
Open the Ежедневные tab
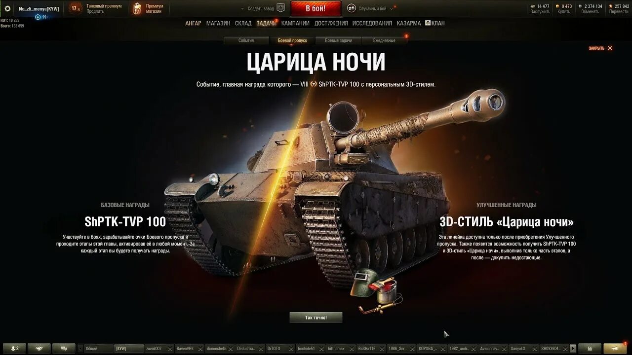click(x=384, y=40)
